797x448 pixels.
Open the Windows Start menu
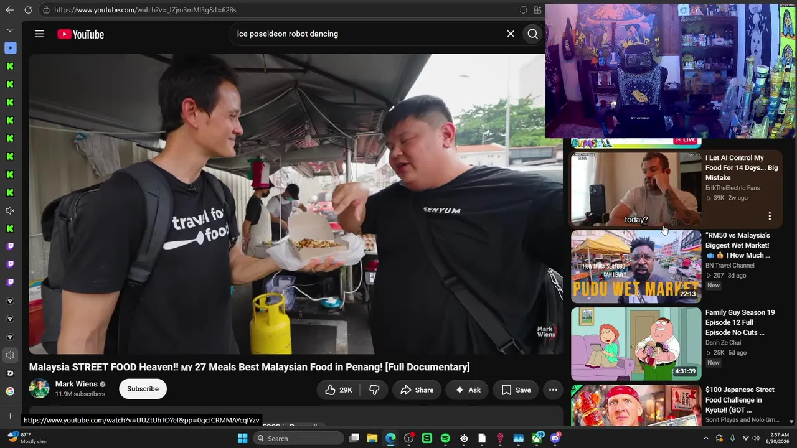(x=242, y=439)
